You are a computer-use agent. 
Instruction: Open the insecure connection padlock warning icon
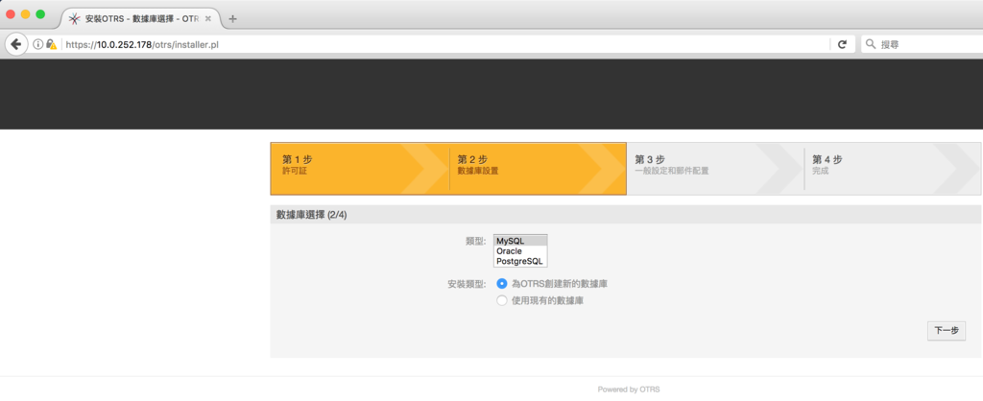coord(52,44)
